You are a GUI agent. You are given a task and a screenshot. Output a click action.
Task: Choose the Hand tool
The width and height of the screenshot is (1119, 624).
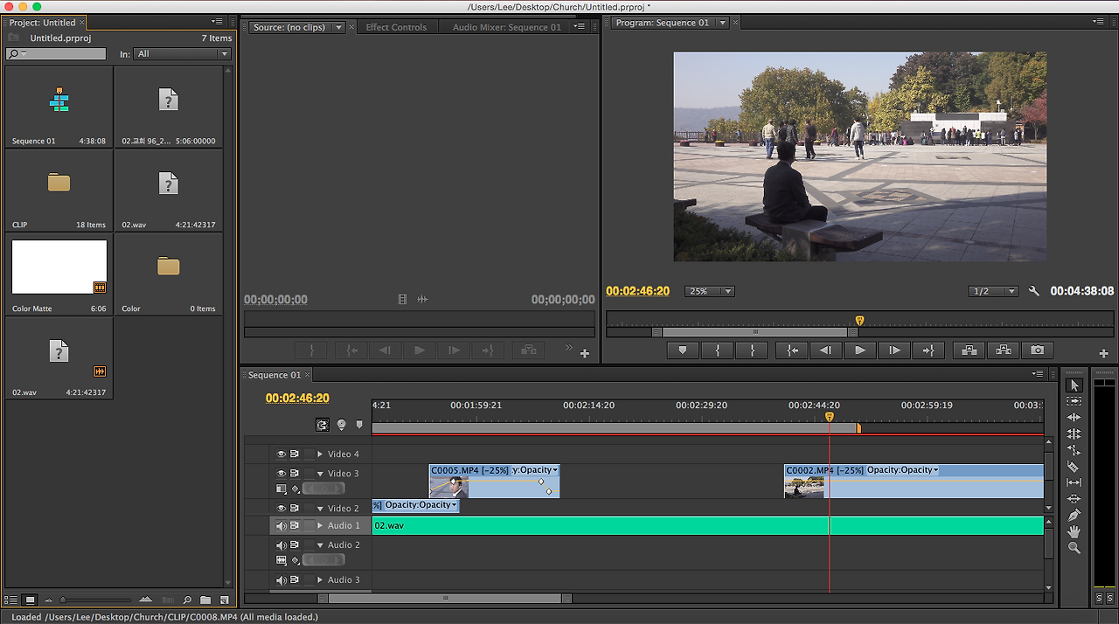click(x=1074, y=531)
